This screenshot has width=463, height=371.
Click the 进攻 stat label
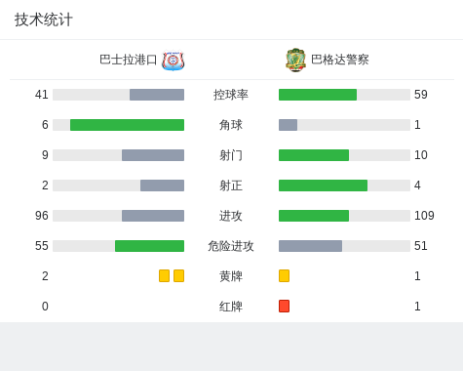pyautogui.click(x=231, y=216)
